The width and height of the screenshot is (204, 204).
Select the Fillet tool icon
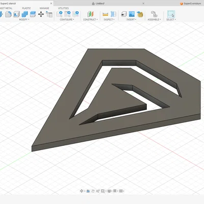pos(8,14)
